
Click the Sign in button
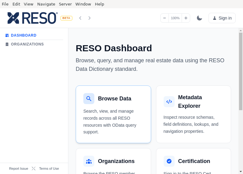point(222,18)
